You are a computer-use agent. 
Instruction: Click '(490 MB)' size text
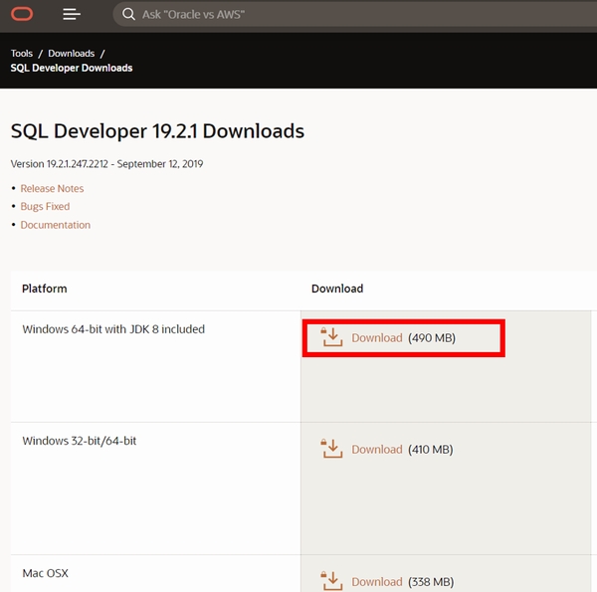click(x=432, y=338)
